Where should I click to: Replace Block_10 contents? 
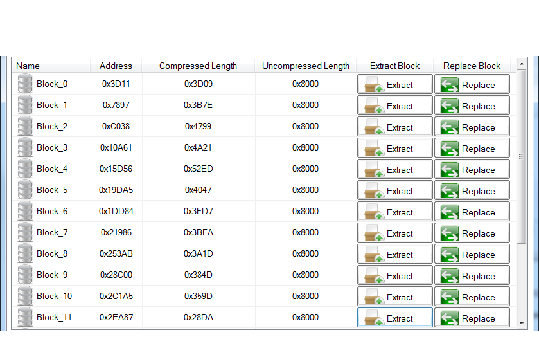point(472,297)
